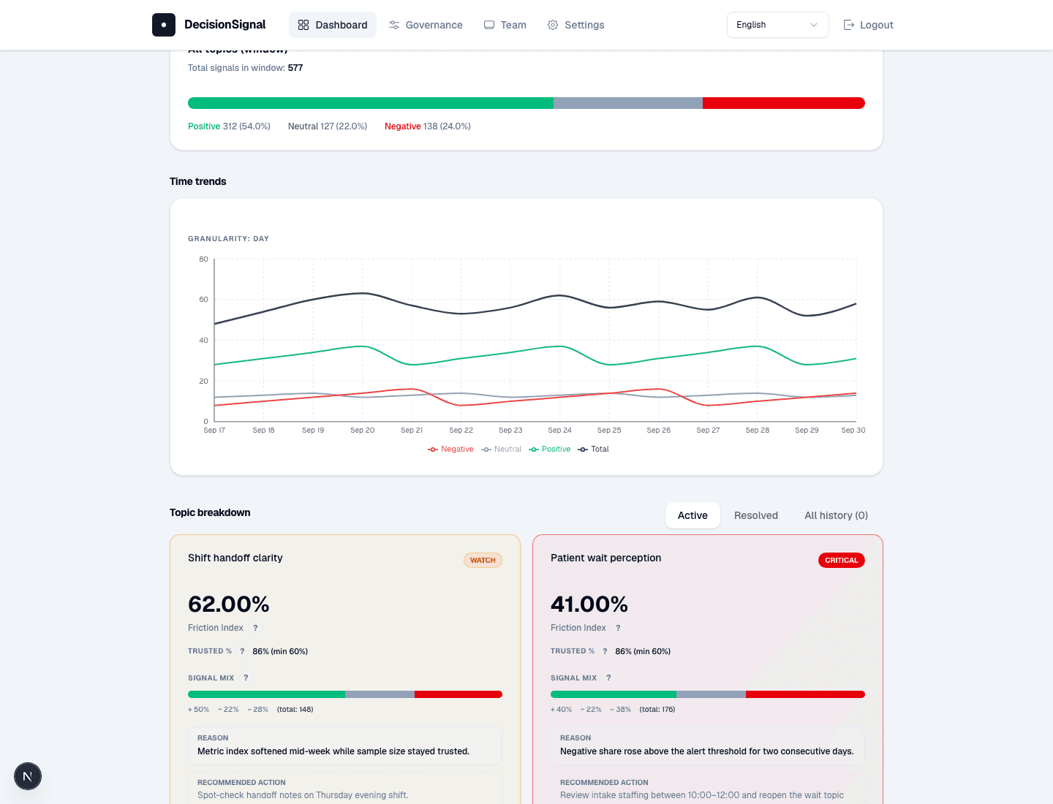Click the Dashboard grid icon
The height and width of the screenshot is (804, 1053).
click(303, 25)
